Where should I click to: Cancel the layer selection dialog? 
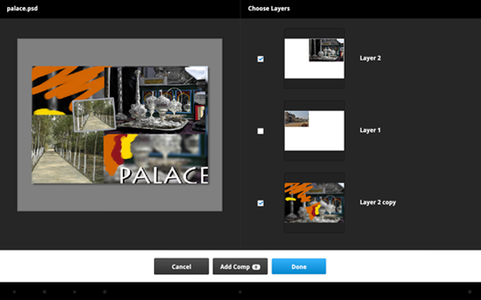(181, 266)
